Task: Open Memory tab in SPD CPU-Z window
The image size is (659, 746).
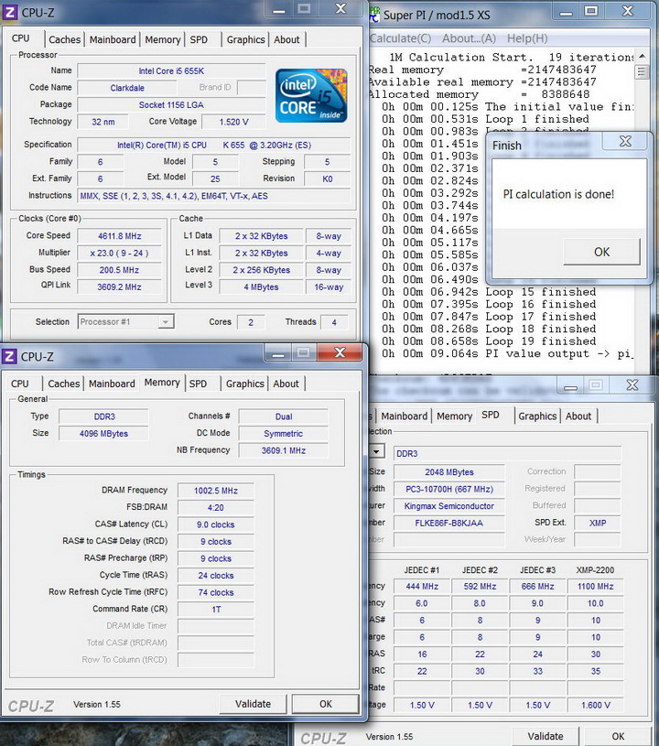Action: click(x=454, y=416)
